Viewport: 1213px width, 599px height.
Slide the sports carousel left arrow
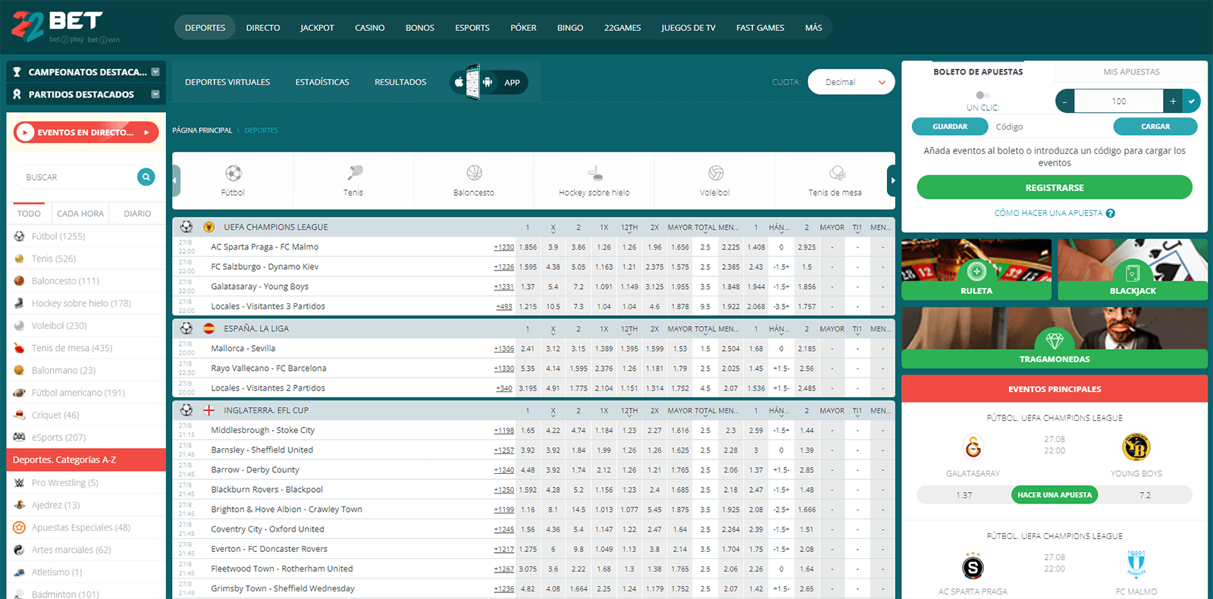176,180
